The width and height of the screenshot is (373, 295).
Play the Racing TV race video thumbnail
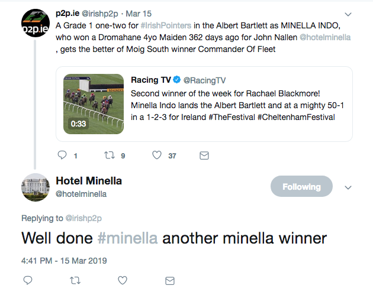pyautogui.click(x=94, y=104)
